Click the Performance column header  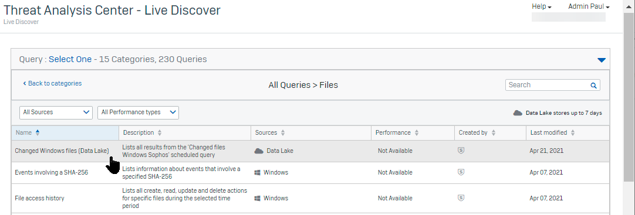coord(413,132)
